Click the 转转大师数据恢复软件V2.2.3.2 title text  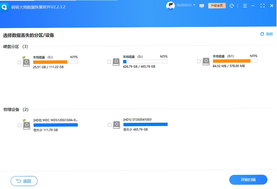[x=38, y=7]
